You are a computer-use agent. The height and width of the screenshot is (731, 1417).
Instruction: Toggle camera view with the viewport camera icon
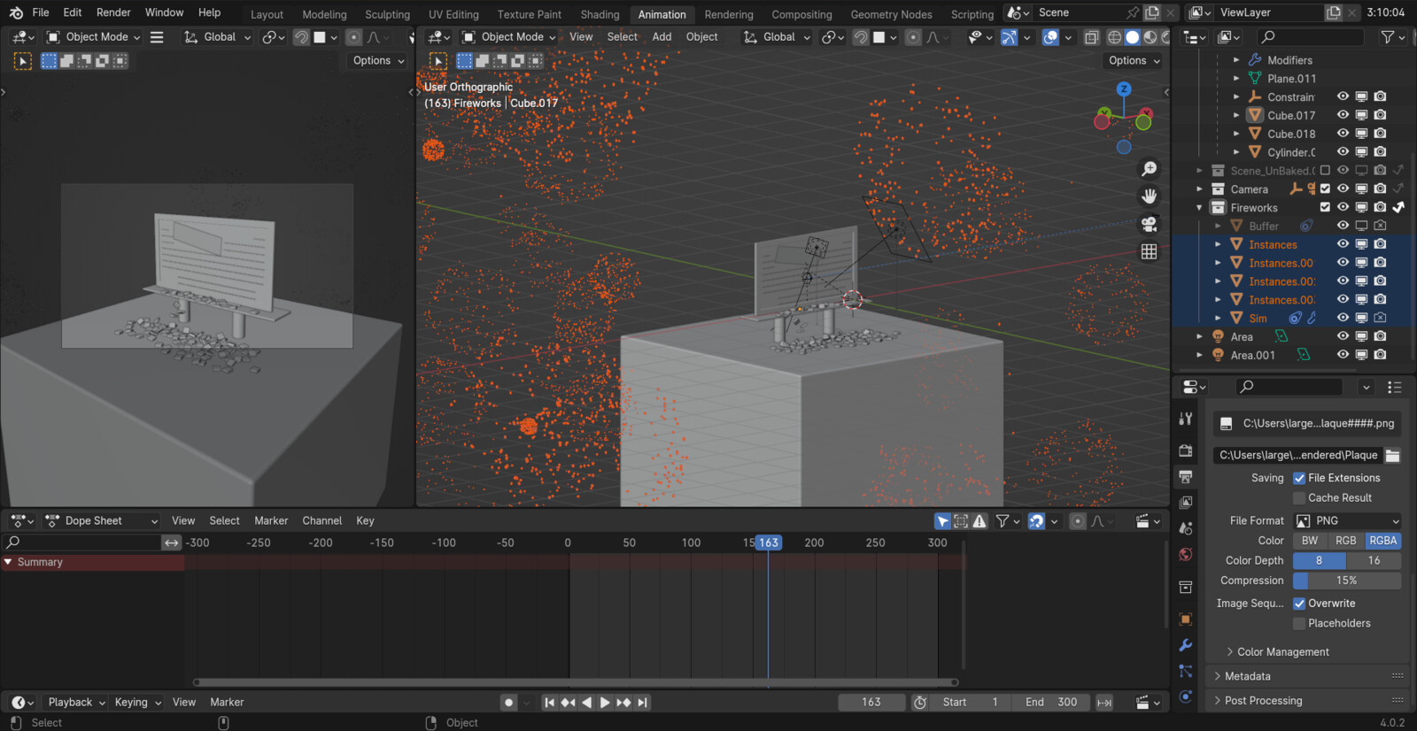1149,224
